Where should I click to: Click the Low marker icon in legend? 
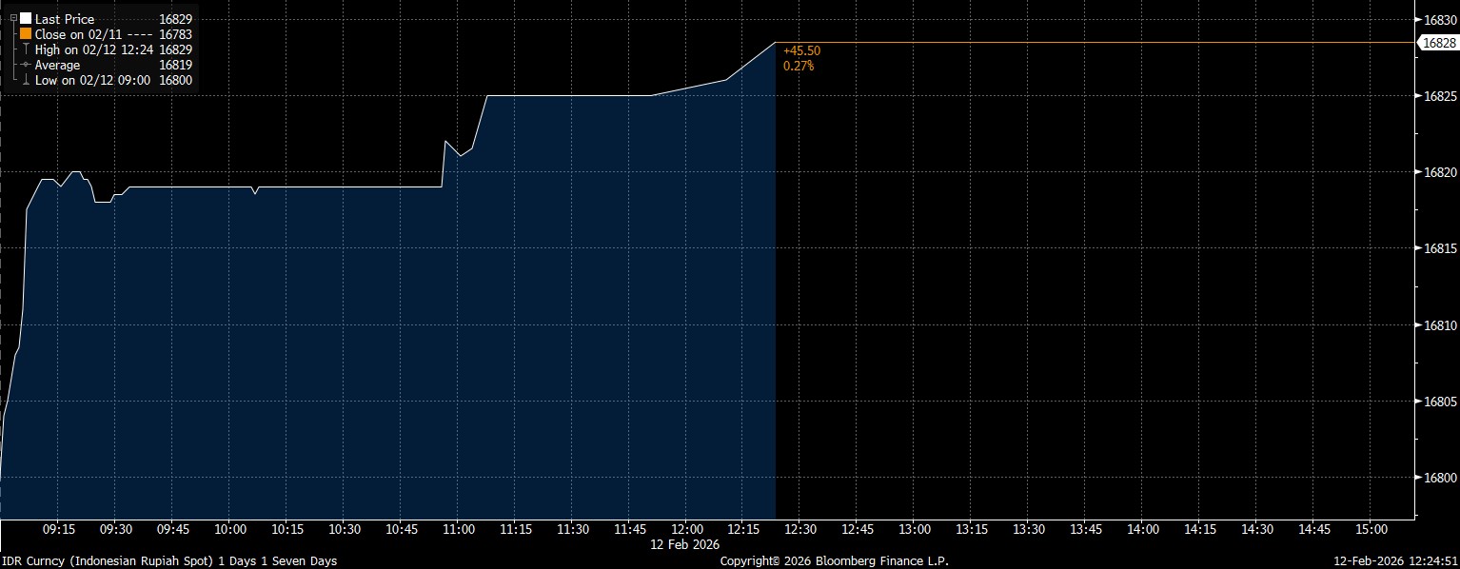click(26, 80)
